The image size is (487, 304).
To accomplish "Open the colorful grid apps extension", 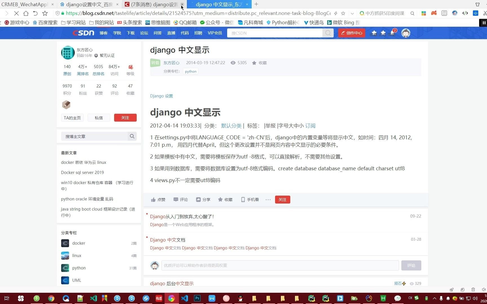I will pyautogui.click(x=424, y=13).
